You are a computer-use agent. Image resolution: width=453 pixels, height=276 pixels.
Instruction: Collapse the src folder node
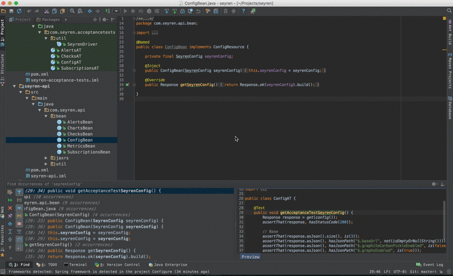point(20,92)
